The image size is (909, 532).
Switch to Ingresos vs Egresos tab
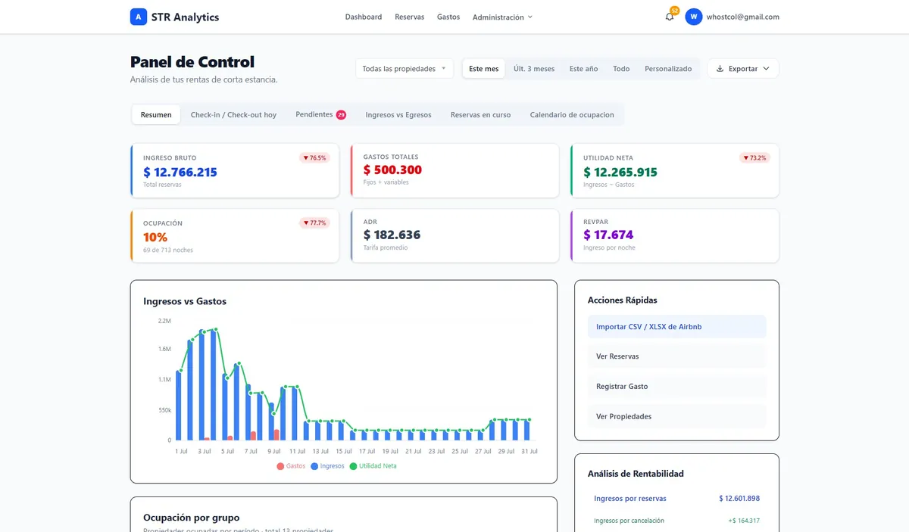[398, 115]
